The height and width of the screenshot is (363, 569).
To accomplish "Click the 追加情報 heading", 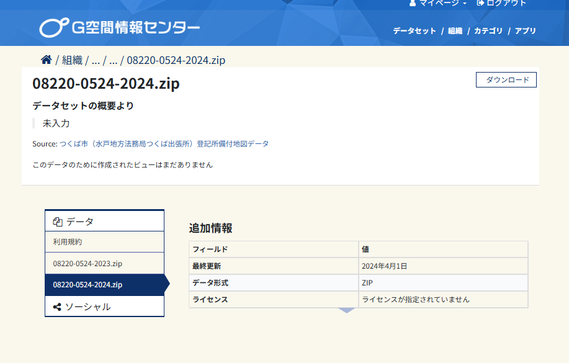I will (x=210, y=228).
